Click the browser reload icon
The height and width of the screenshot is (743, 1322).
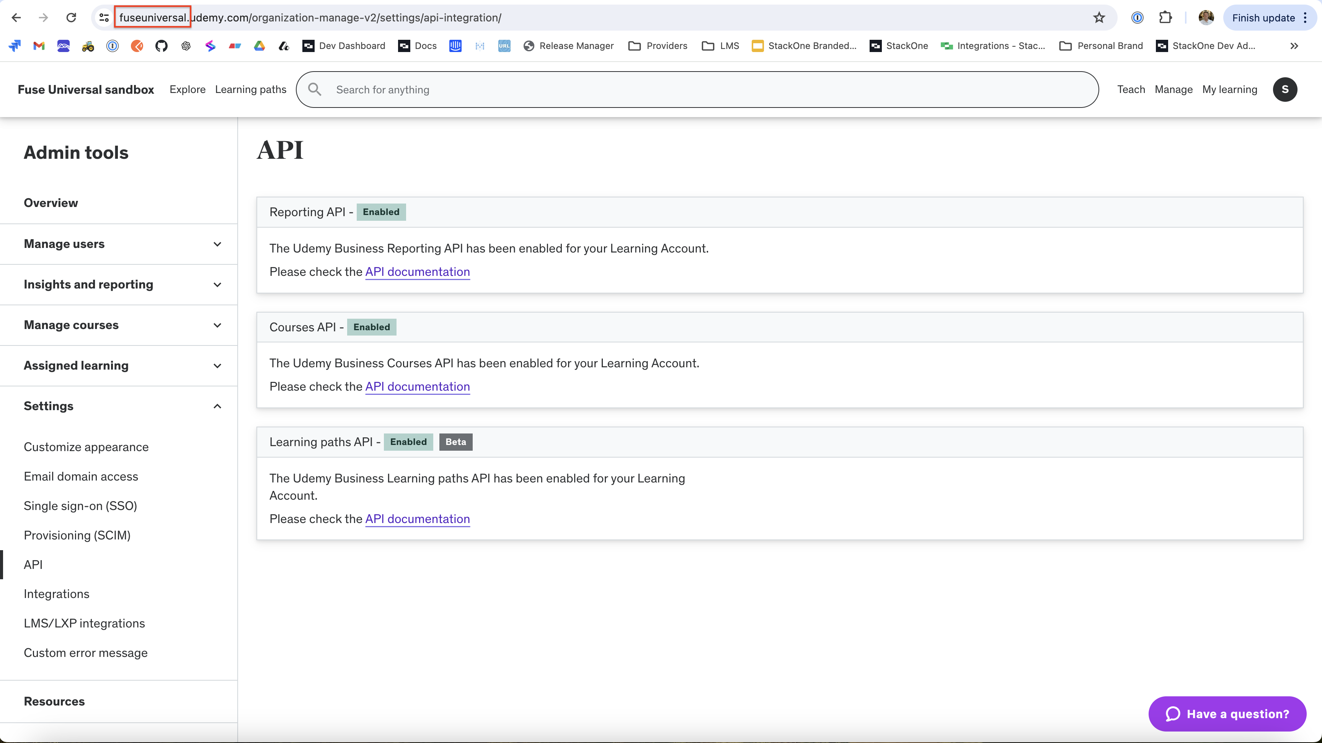click(71, 18)
